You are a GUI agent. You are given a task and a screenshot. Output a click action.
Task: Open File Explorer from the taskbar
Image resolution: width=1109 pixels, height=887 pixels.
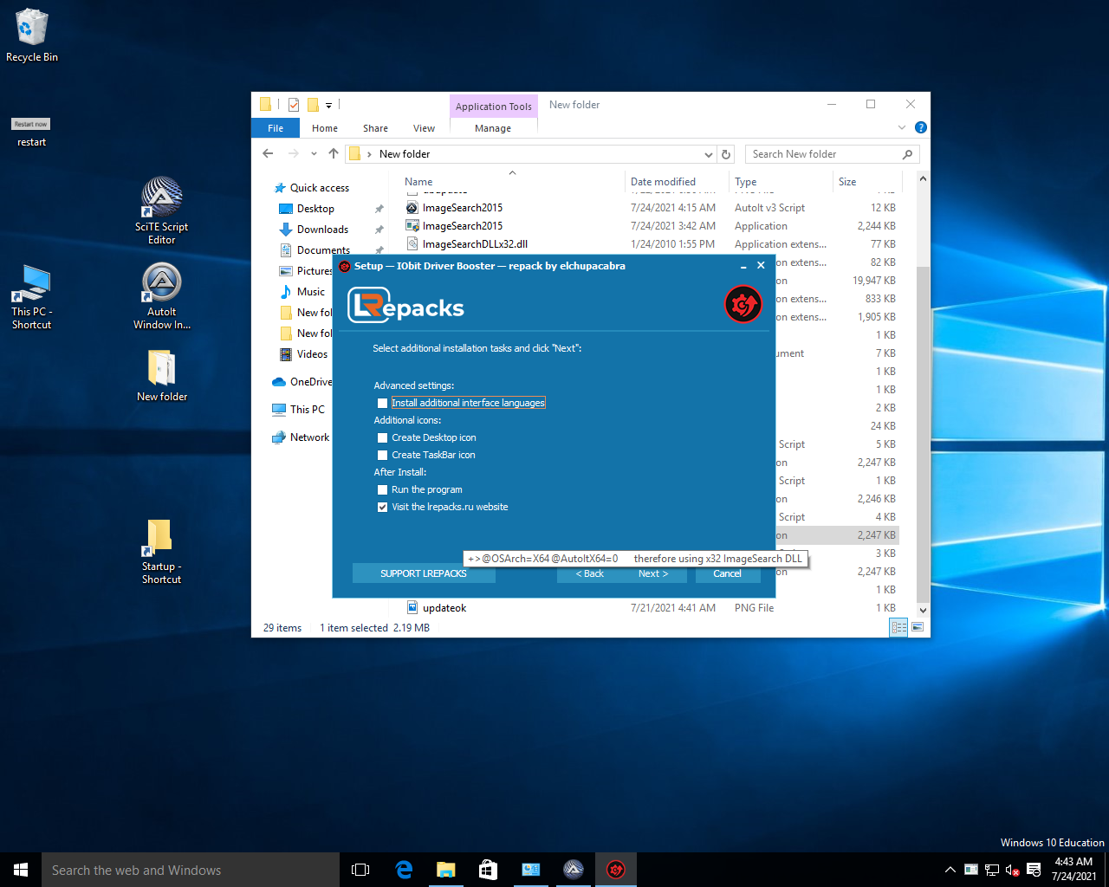coord(446,870)
